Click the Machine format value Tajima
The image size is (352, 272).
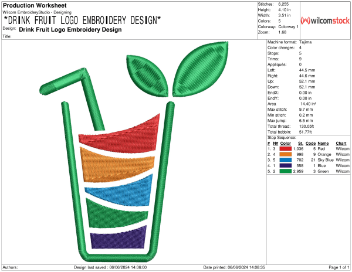coord(305,42)
